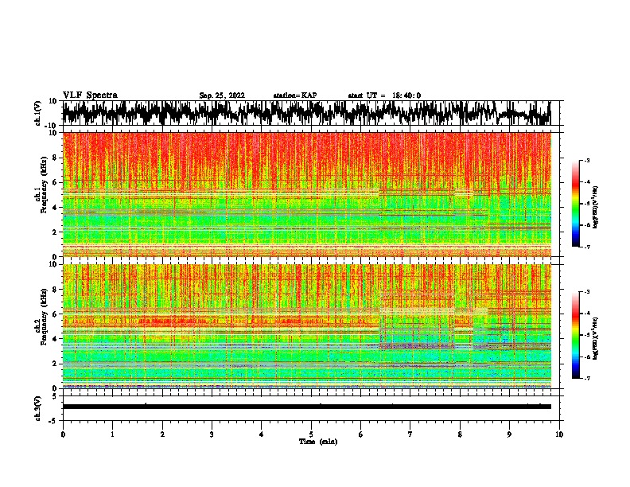Image resolution: width=630 pixels, height=487 pixels.
Task: Click time axis tick label "1"
Action: point(112,434)
